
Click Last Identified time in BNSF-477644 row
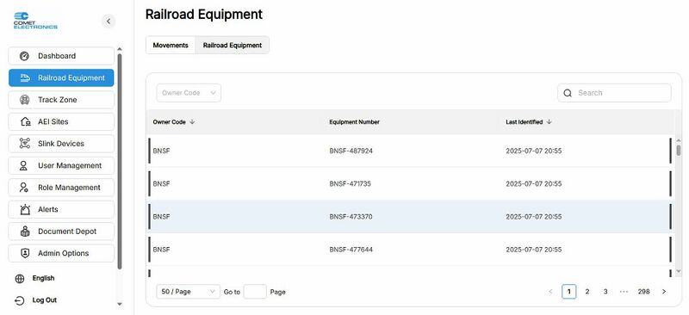tap(533, 250)
